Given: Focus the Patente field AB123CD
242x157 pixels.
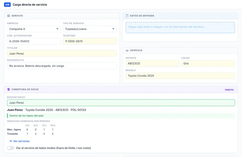Looking at the screenshot, I should click(152, 63).
